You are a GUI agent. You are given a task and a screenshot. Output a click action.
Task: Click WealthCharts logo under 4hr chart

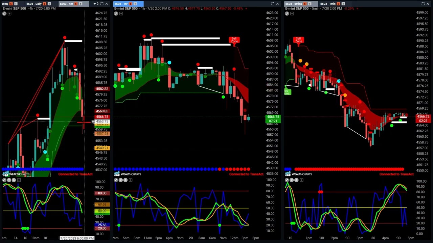[x=16, y=174]
